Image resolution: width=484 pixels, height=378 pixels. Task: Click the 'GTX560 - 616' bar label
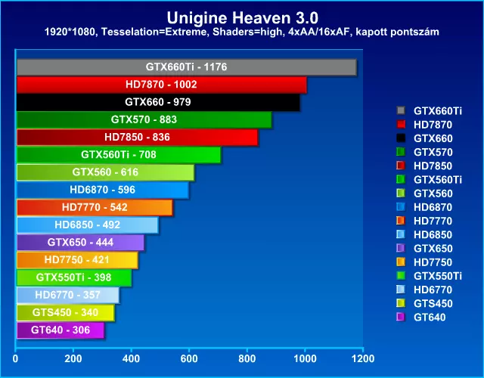click(x=105, y=172)
